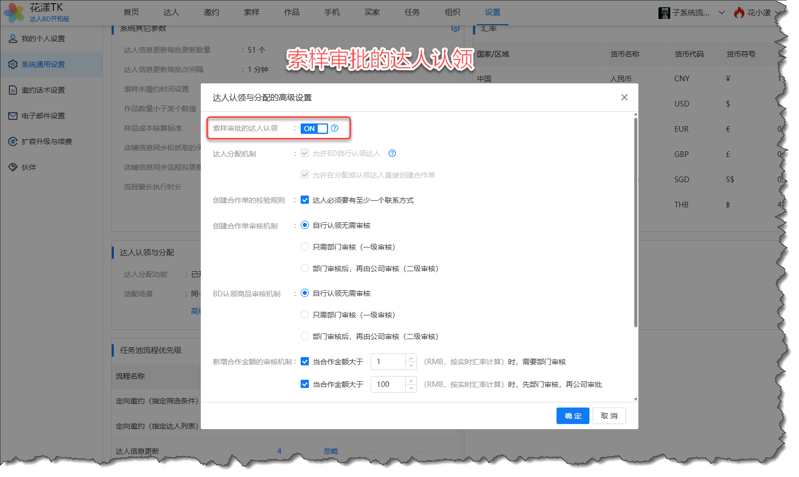
Task: Switch to the 达人 top menu
Action: click(171, 12)
